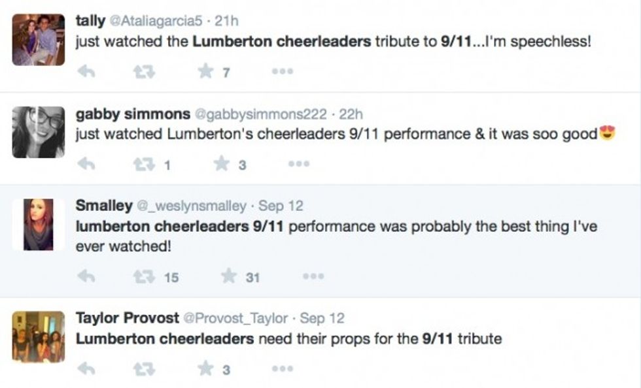Favorite Taylor Provost's tweet
641x388 pixels.
(x=206, y=370)
